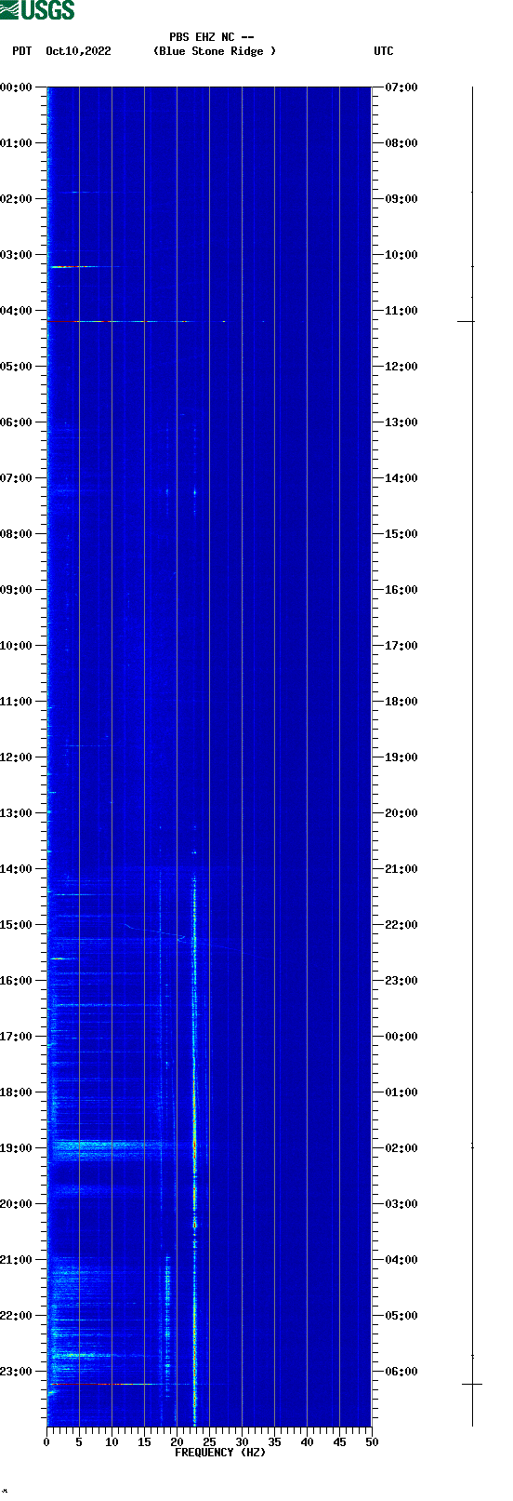The image size is (513, 1501).
Task: Click the Oct10,2022 date label
Action: pyautogui.click(x=78, y=51)
